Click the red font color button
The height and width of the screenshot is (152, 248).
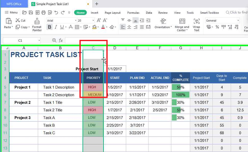103,27
